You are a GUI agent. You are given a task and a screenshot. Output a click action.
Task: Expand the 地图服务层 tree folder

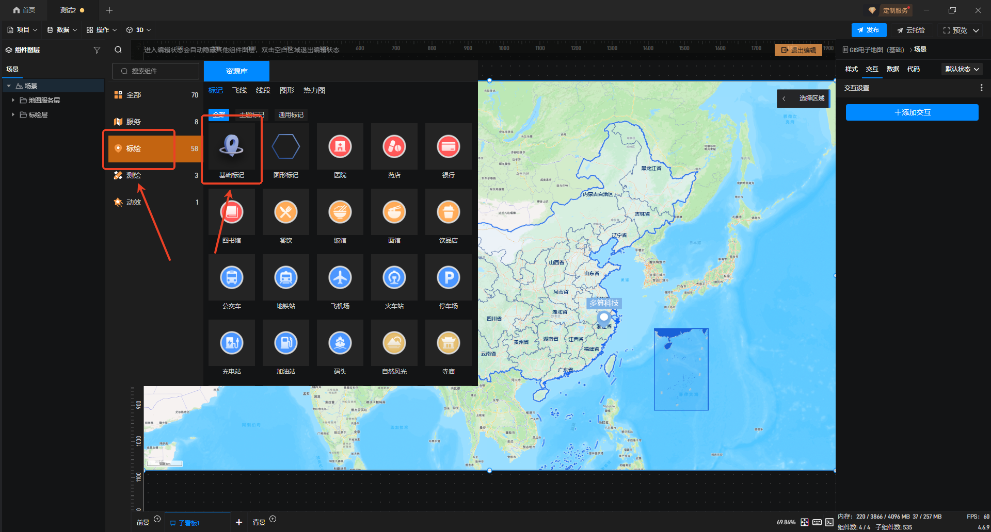[13, 101]
